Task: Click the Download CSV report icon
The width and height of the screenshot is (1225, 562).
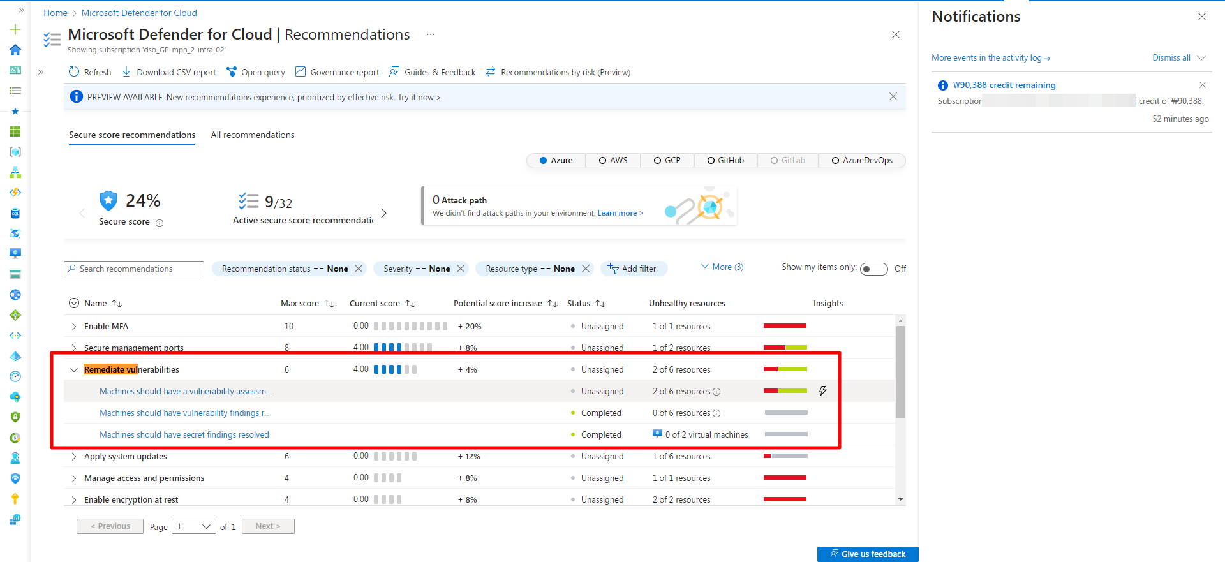Action: point(126,72)
